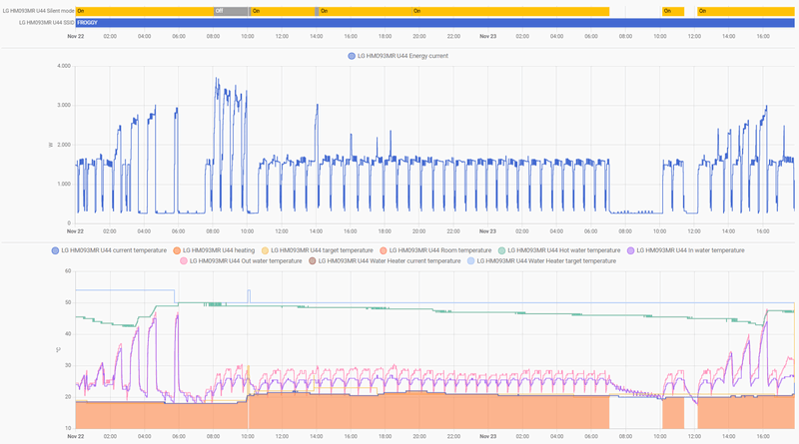Click the FROGGY SSID timeline bar
Viewport: 799px width, 444px height.
[434, 23]
